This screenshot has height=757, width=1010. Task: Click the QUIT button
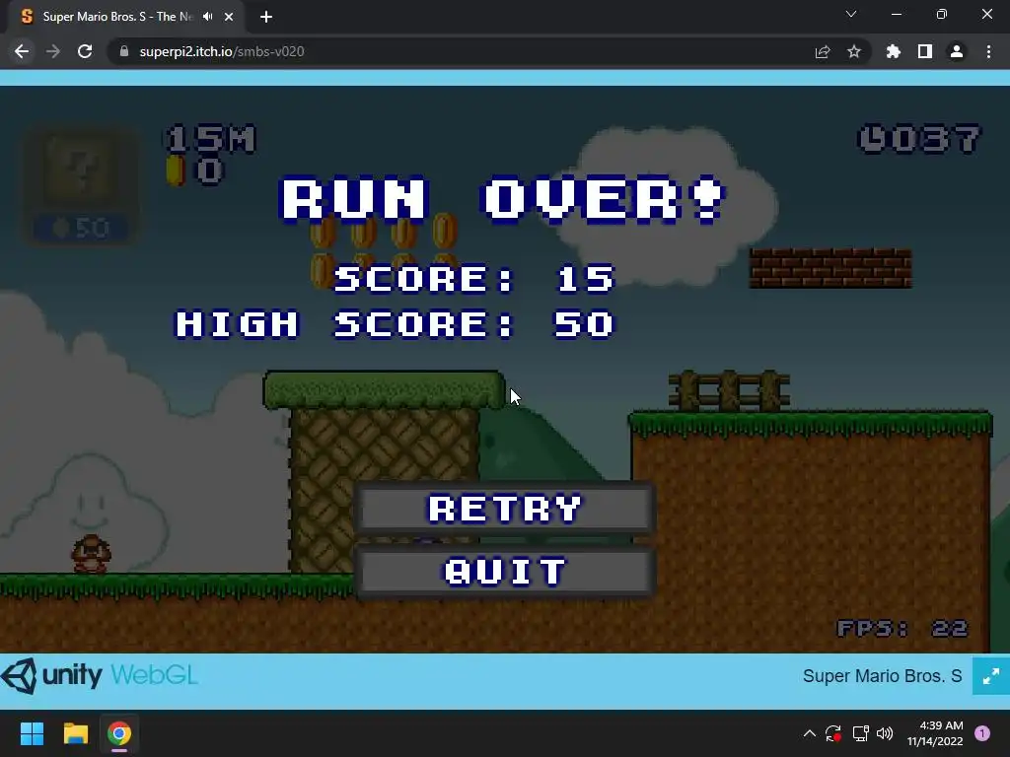tap(505, 571)
